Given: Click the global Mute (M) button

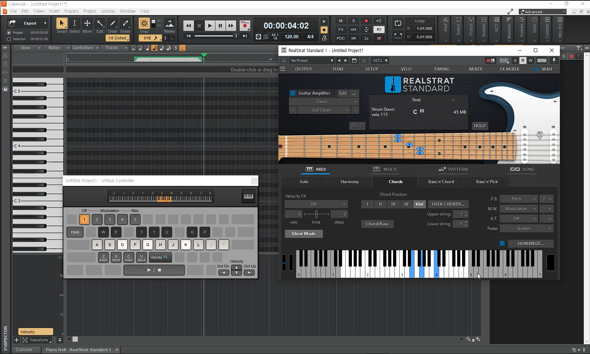Looking at the screenshot, I should (341, 21).
